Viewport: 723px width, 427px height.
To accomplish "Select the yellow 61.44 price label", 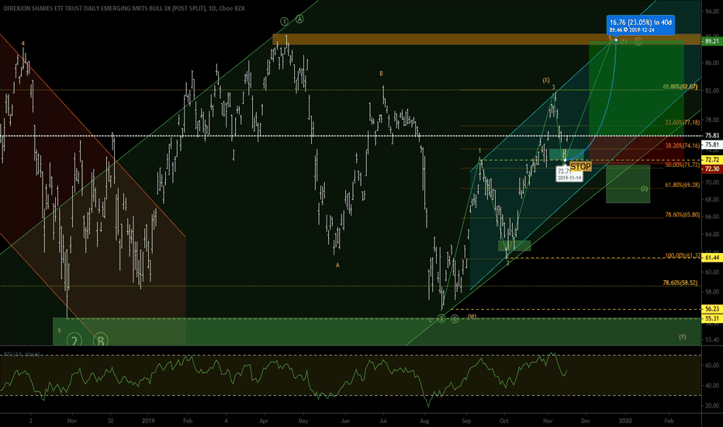I will (712, 258).
